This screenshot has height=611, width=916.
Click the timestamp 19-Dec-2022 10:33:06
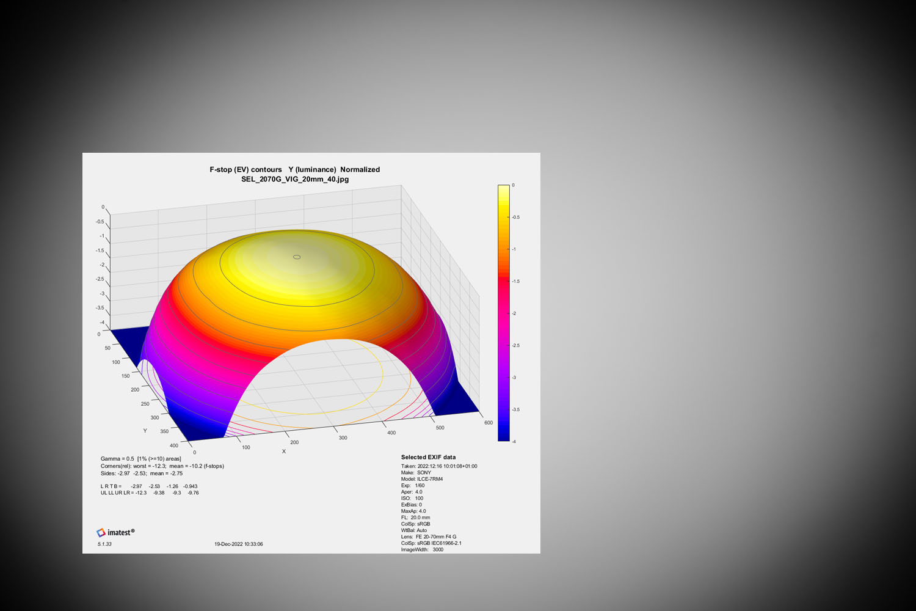coord(238,544)
